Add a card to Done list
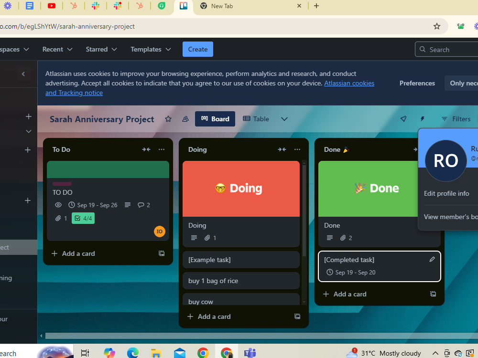This screenshot has height=358, width=478. 345,294
